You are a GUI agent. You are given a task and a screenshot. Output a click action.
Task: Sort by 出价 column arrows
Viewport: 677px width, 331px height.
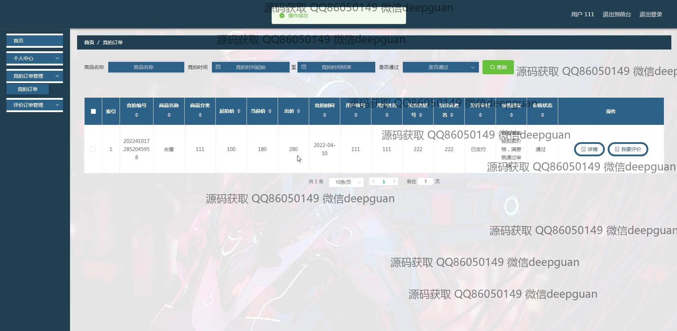click(299, 111)
